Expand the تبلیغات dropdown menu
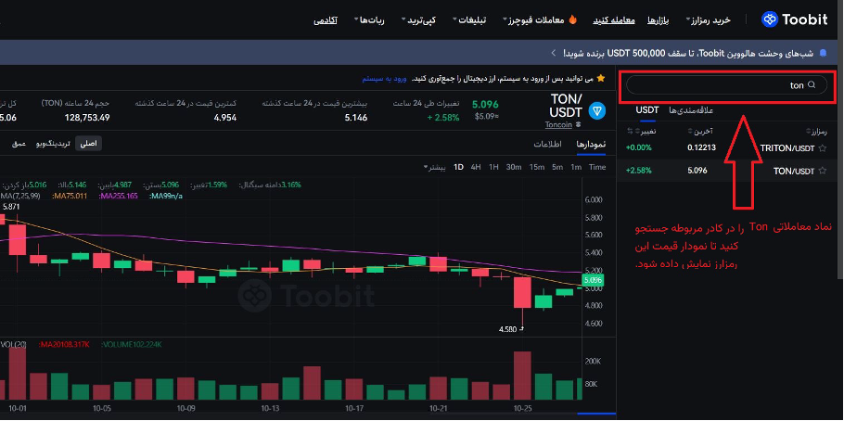844x421 pixels. coord(468,19)
